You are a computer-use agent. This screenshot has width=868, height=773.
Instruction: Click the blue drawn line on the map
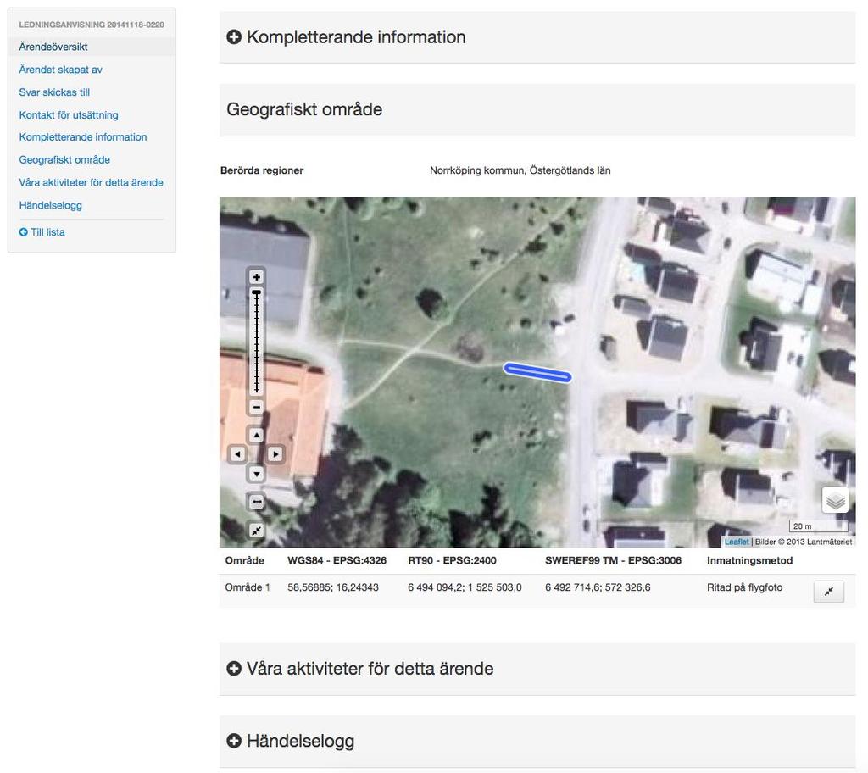(x=537, y=372)
